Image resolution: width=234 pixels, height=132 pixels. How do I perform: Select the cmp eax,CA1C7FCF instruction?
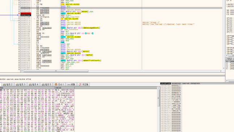[x=70, y=17]
